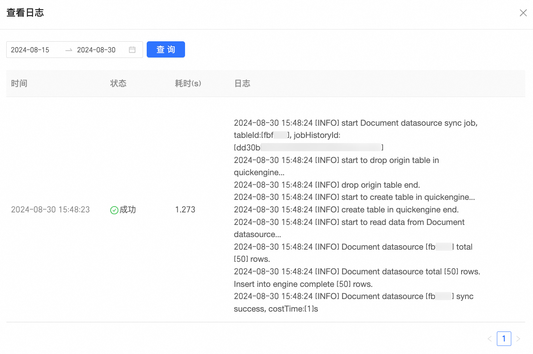The height and width of the screenshot is (354, 533).
Task: Click the date range arrow separator
Action: (69, 50)
